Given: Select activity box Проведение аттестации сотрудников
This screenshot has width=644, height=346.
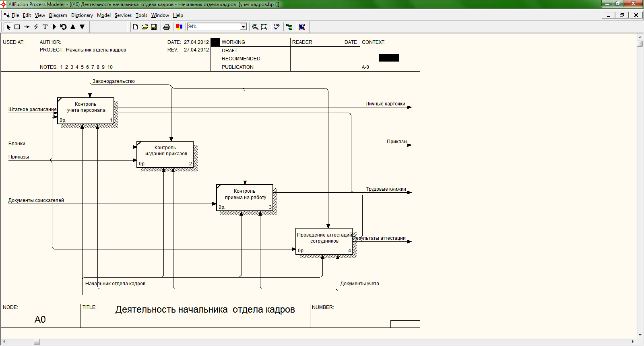Looking at the screenshot, I should (324, 241).
